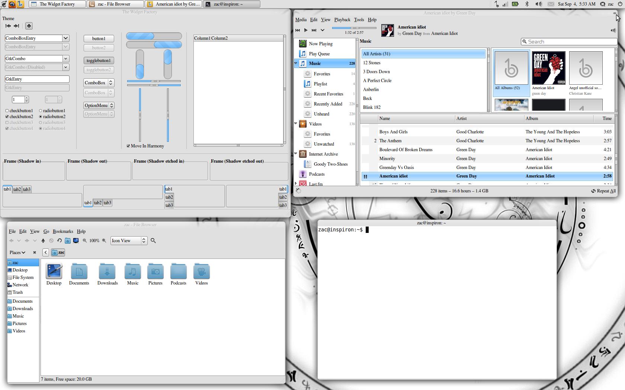Reload the File Browser view
The width and height of the screenshot is (625, 390).
[60, 241]
